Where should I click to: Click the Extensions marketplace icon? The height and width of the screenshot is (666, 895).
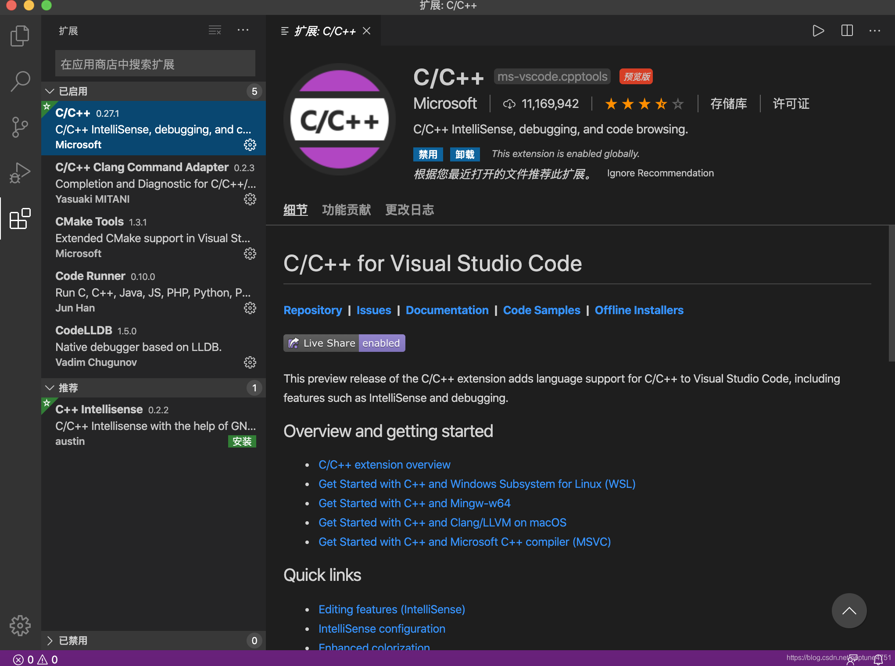pyautogui.click(x=19, y=218)
